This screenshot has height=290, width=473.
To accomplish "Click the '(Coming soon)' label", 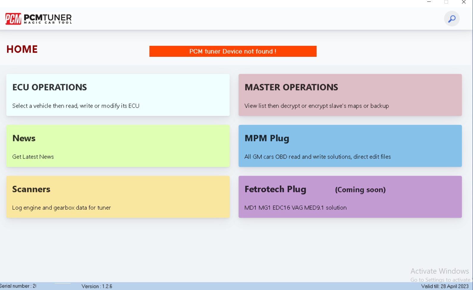I will [360, 189].
